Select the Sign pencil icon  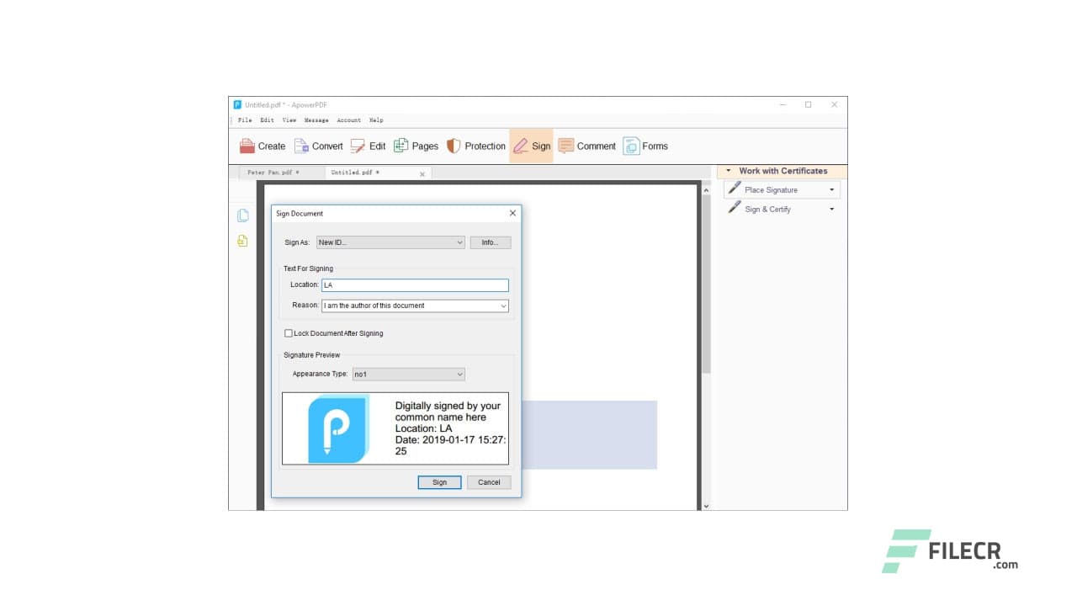click(x=520, y=146)
